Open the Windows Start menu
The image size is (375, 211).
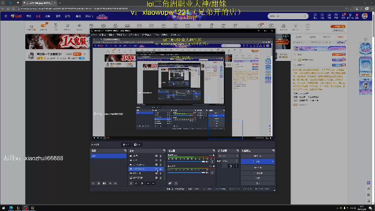3,208
